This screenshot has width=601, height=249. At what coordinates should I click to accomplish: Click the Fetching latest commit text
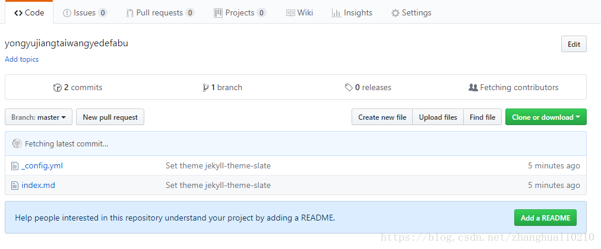tap(67, 144)
